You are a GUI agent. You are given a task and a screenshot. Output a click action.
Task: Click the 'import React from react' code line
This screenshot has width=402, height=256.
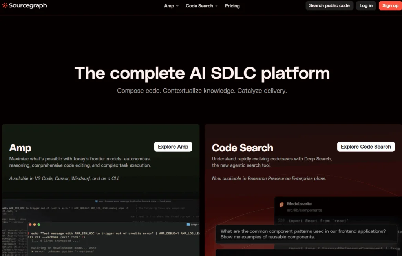[318, 221]
